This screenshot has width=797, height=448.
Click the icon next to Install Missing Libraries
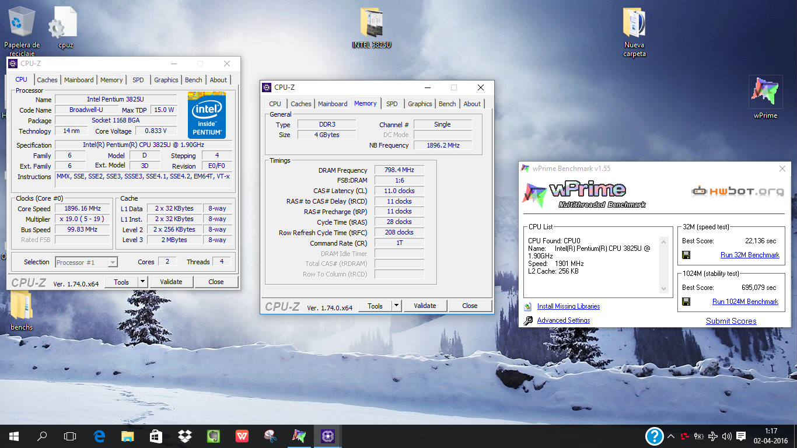pos(528,306)
